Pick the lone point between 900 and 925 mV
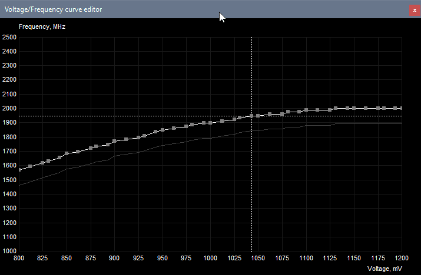Screen dimensions: 421x275 tap(126, 139)
